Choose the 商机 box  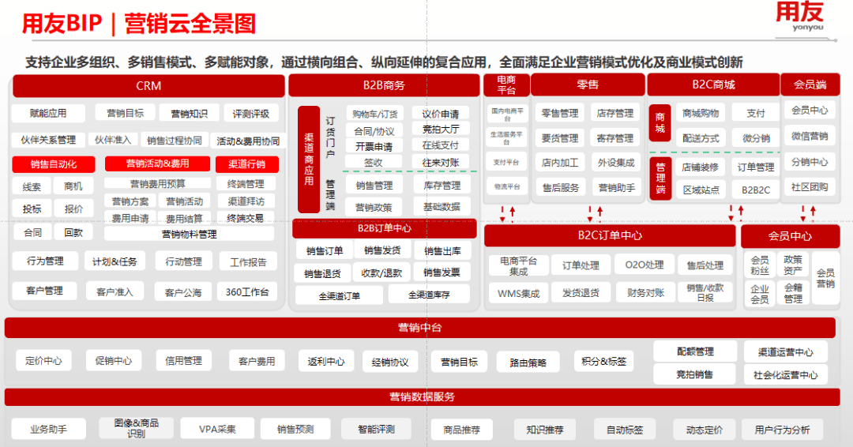click(x=73, y=186)
